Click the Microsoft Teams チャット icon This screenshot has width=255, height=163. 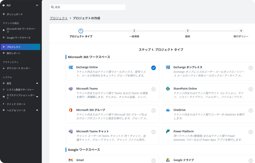[x=71, y=131]
